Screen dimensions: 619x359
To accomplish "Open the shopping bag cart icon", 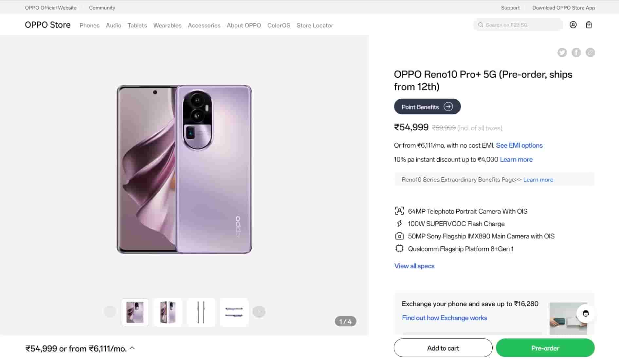I will click(589, 25).
